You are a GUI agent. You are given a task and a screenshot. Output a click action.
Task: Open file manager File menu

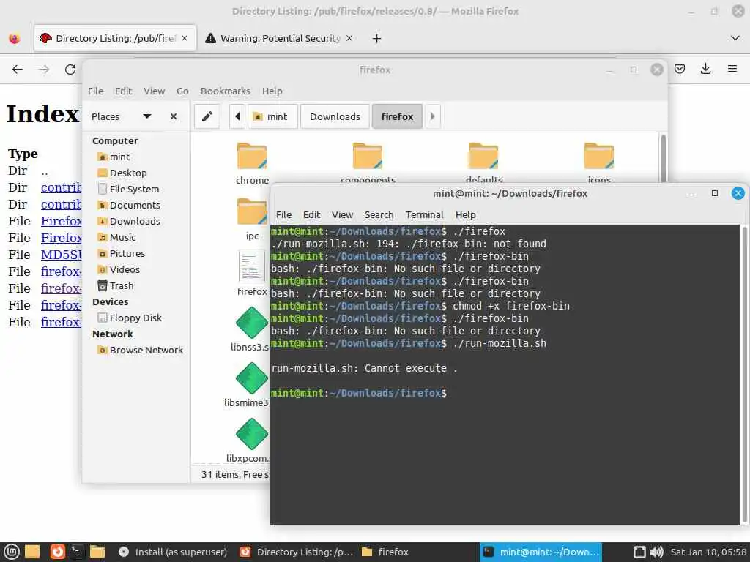pyautogui.click(x=96, y=91)
